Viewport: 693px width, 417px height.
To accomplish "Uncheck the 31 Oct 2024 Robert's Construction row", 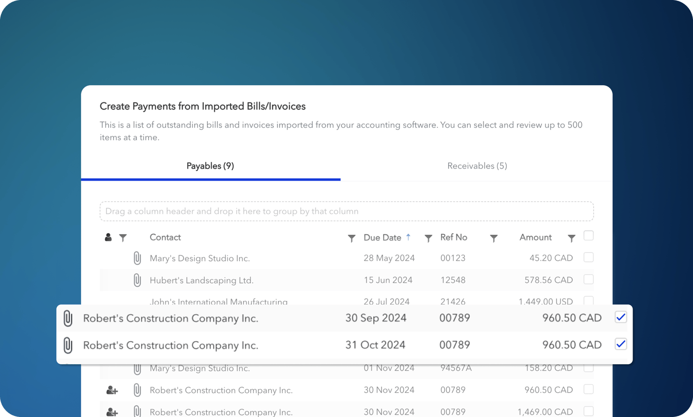I will click(x=620, y=344).
